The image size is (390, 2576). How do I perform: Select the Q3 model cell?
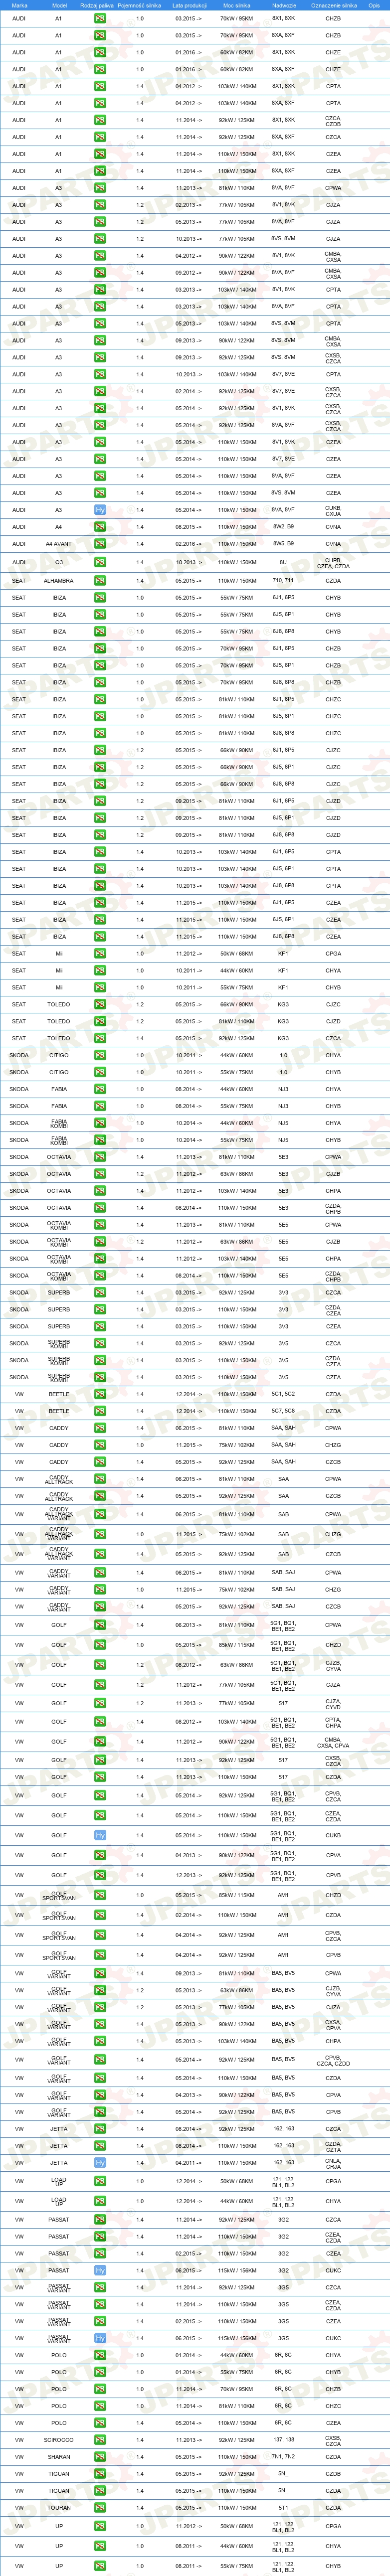click(58, 562)
